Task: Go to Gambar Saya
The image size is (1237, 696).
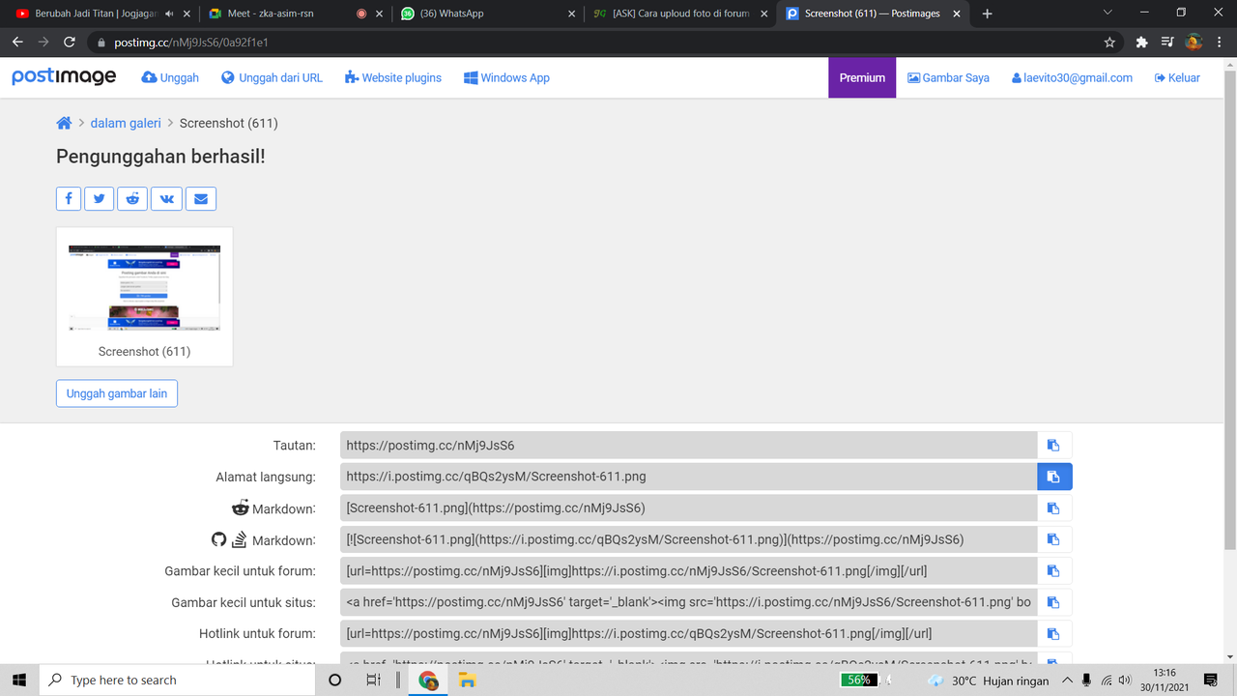Action: (948, 77)
